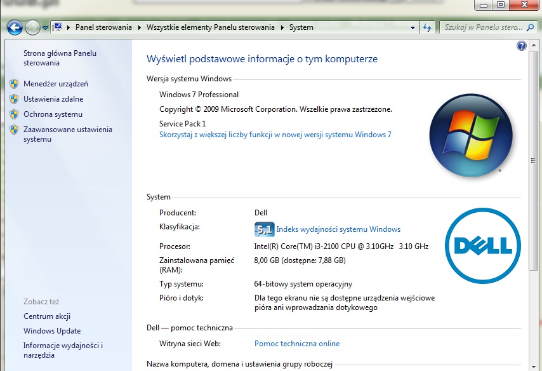Open Indeks wydajności systemu Windows link
The width and height of the screenshot is (542, 371).
[x=338, y=229]
